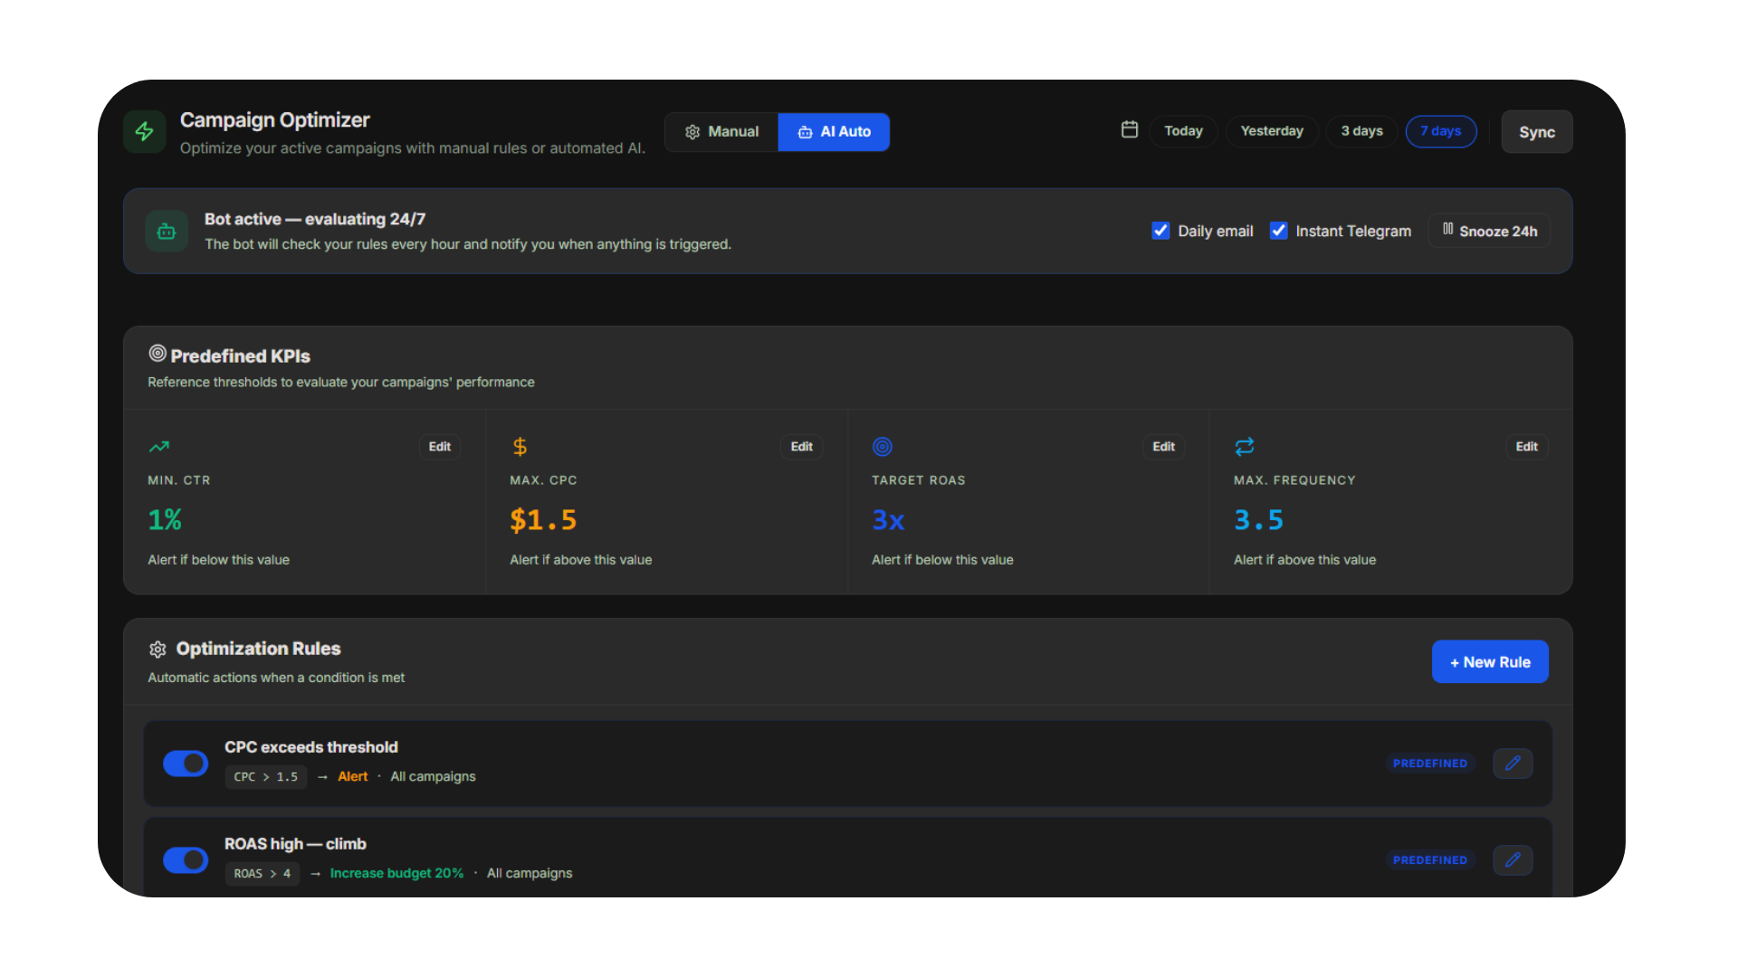Click the Predefined KPIs target icon
Image resolution: width=1738 pixels, height=977 pixels.
click(158, 354)
